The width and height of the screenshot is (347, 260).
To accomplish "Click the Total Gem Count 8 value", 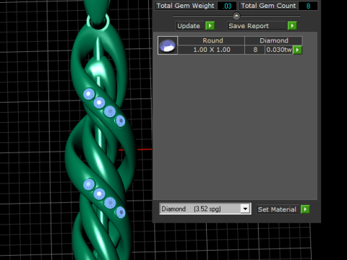I will (x=308, y=6).
